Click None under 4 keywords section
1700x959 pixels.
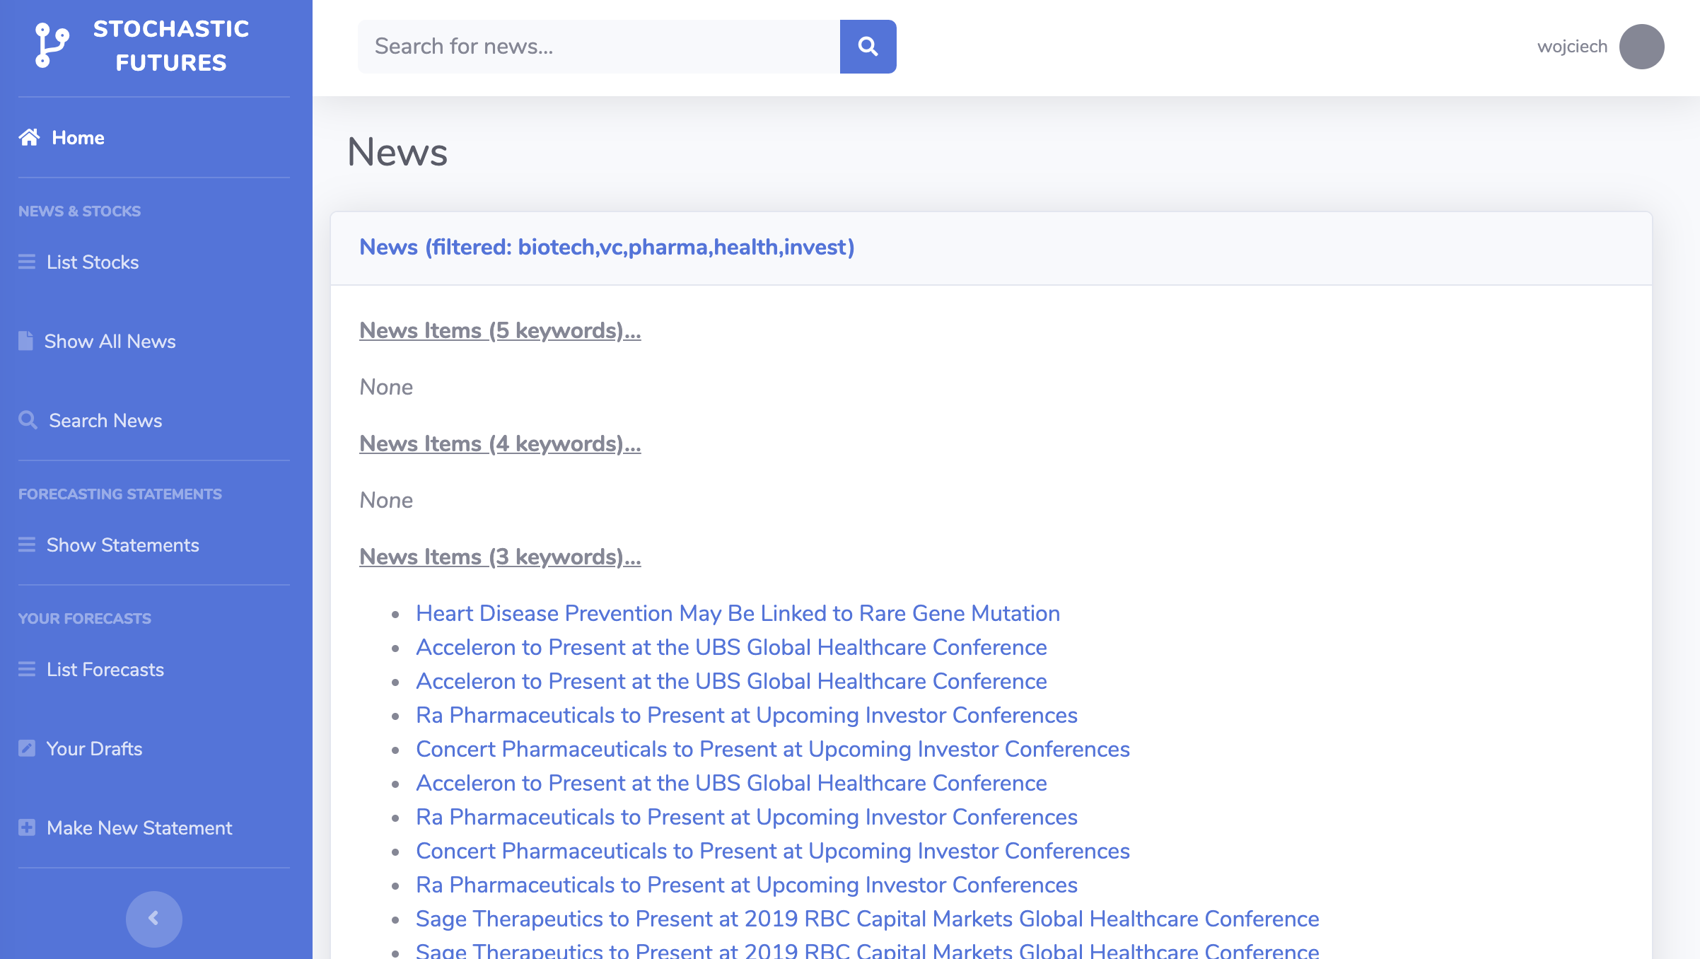coord(386,500)
